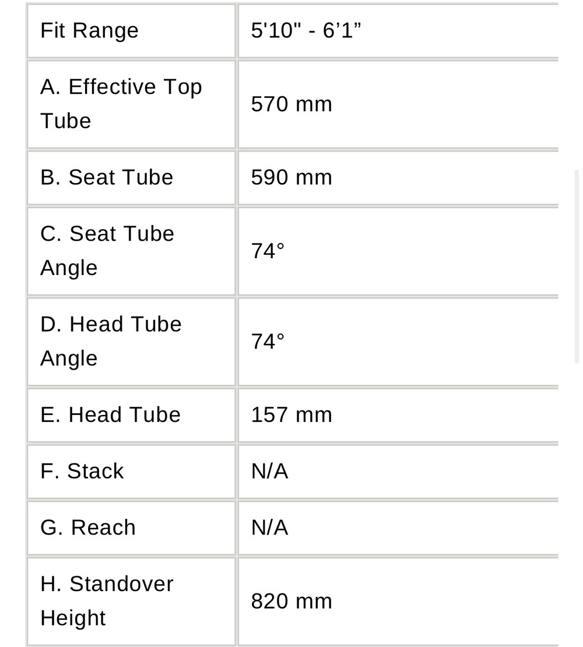The image size is (583, 647).
Task: Click the E. Head Tube label
Action: pos(110,414)
